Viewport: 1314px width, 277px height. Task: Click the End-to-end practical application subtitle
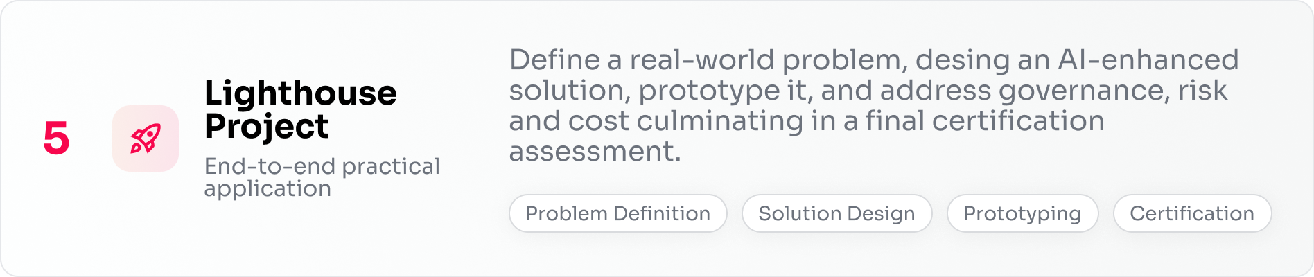[322, 177]
